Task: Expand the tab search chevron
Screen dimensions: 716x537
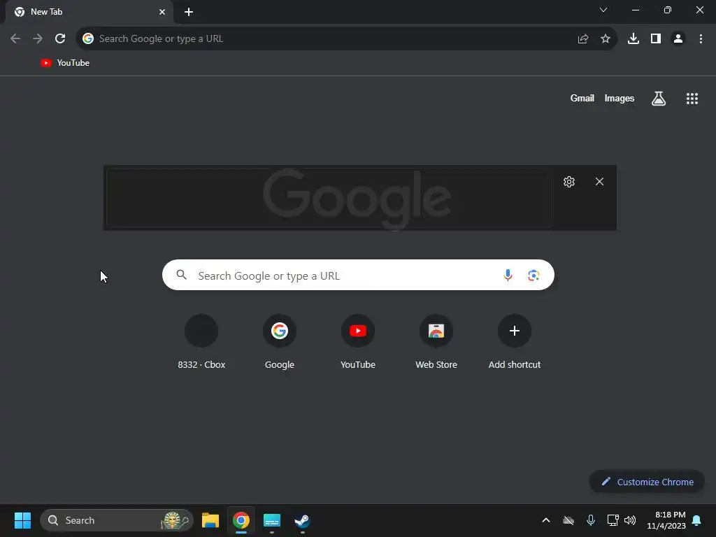Action: click(x=603, y=10)
